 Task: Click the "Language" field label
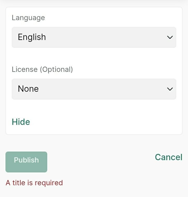click(28, 18)
